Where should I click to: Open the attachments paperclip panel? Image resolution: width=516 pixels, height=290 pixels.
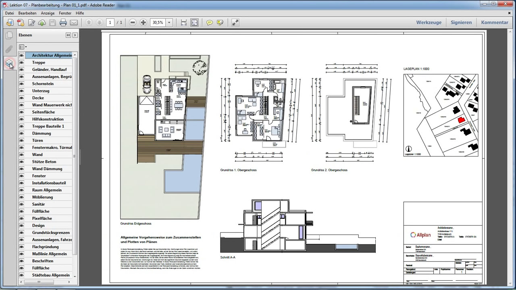[x=9, y=49]
